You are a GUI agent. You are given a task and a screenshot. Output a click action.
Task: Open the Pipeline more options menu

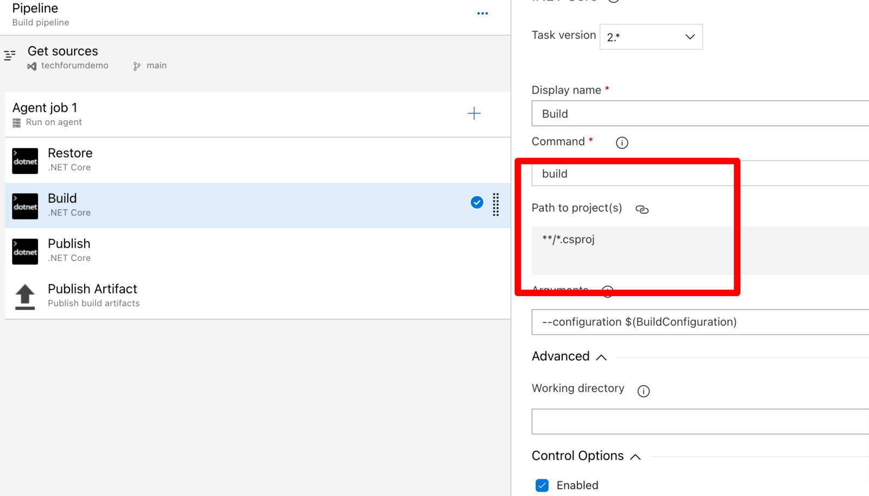pyautogui.click(x=482, y=13)
